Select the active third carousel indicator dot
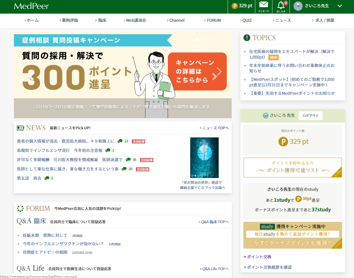 tap(197, 39)
